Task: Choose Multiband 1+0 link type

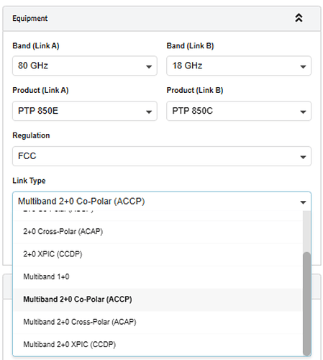Action: [158, 276]
